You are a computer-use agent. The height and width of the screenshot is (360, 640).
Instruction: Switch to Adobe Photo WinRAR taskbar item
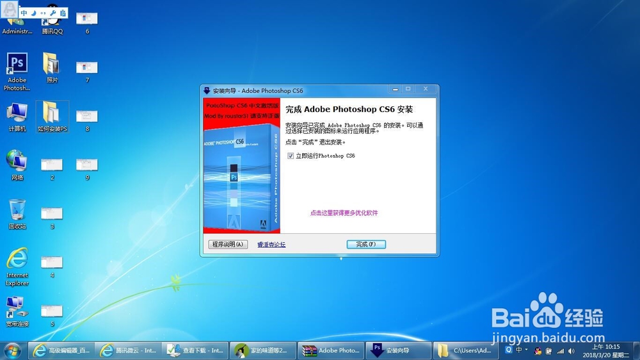click(331, 350)
